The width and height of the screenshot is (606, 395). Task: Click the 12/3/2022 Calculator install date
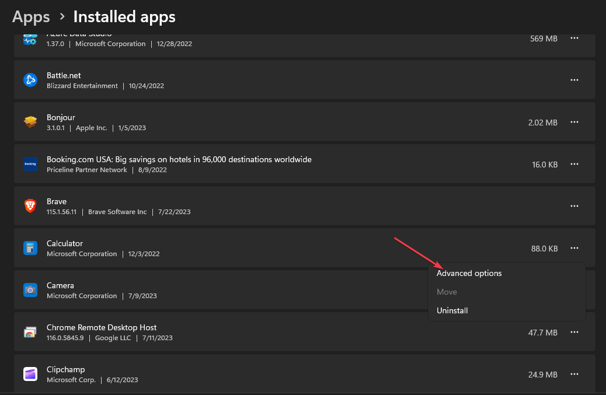coord(144,254)
